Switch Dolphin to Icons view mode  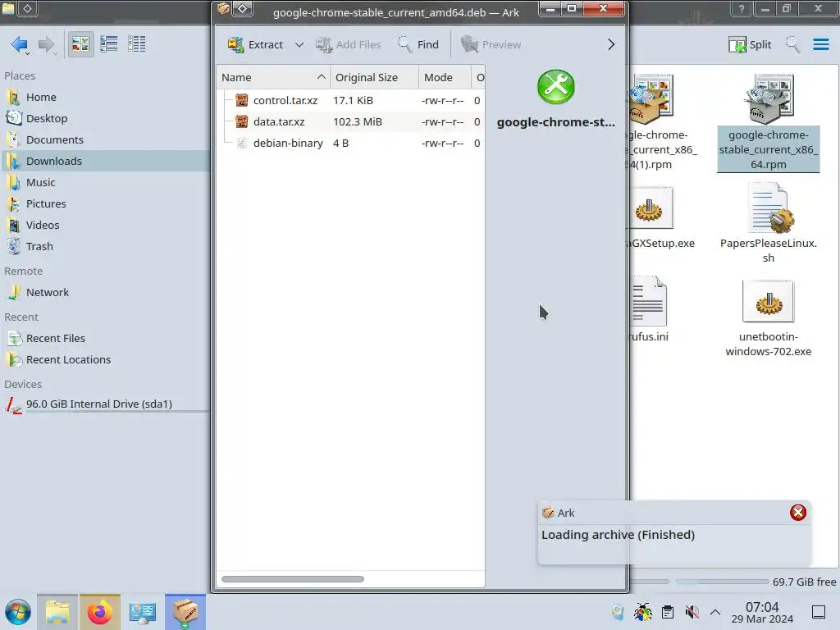tap(80, 44)
